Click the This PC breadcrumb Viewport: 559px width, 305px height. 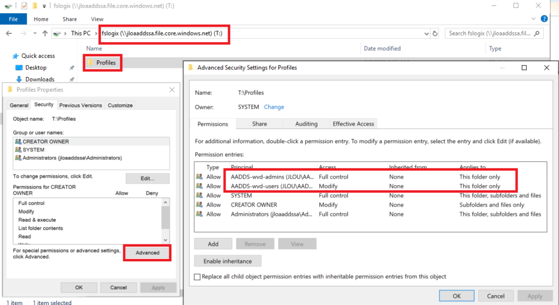tap(81, 33)
